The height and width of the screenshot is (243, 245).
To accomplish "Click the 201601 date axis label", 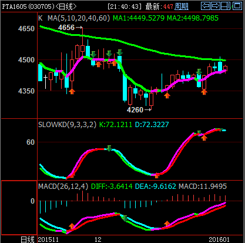I will point(219,239).
